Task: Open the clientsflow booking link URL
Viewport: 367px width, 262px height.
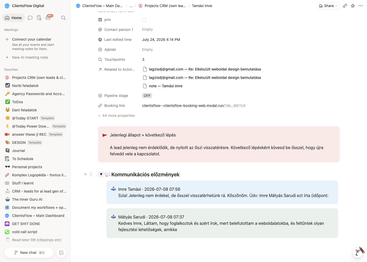Action: (x=194, y=106)
